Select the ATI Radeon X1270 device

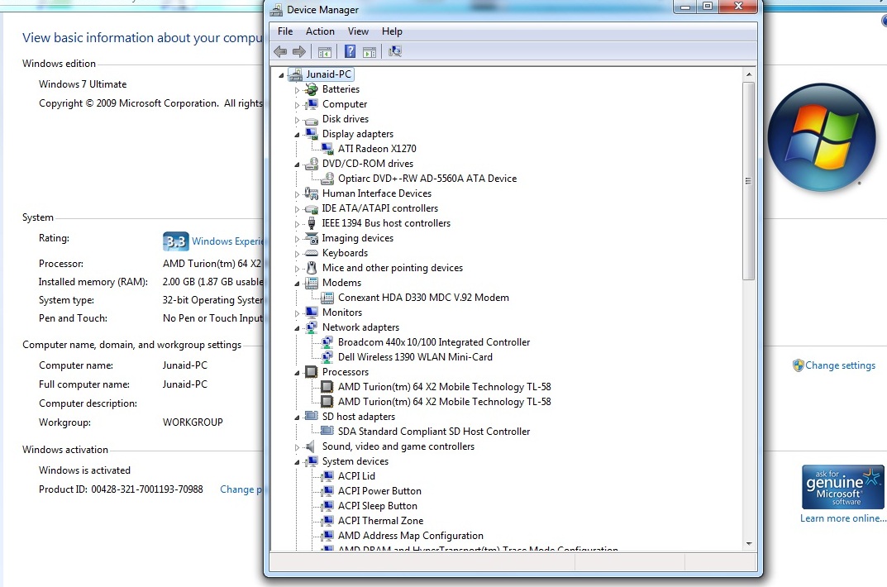[x=376, y=149]
